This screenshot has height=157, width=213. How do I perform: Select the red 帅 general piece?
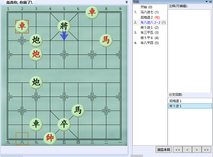[50, 138]
